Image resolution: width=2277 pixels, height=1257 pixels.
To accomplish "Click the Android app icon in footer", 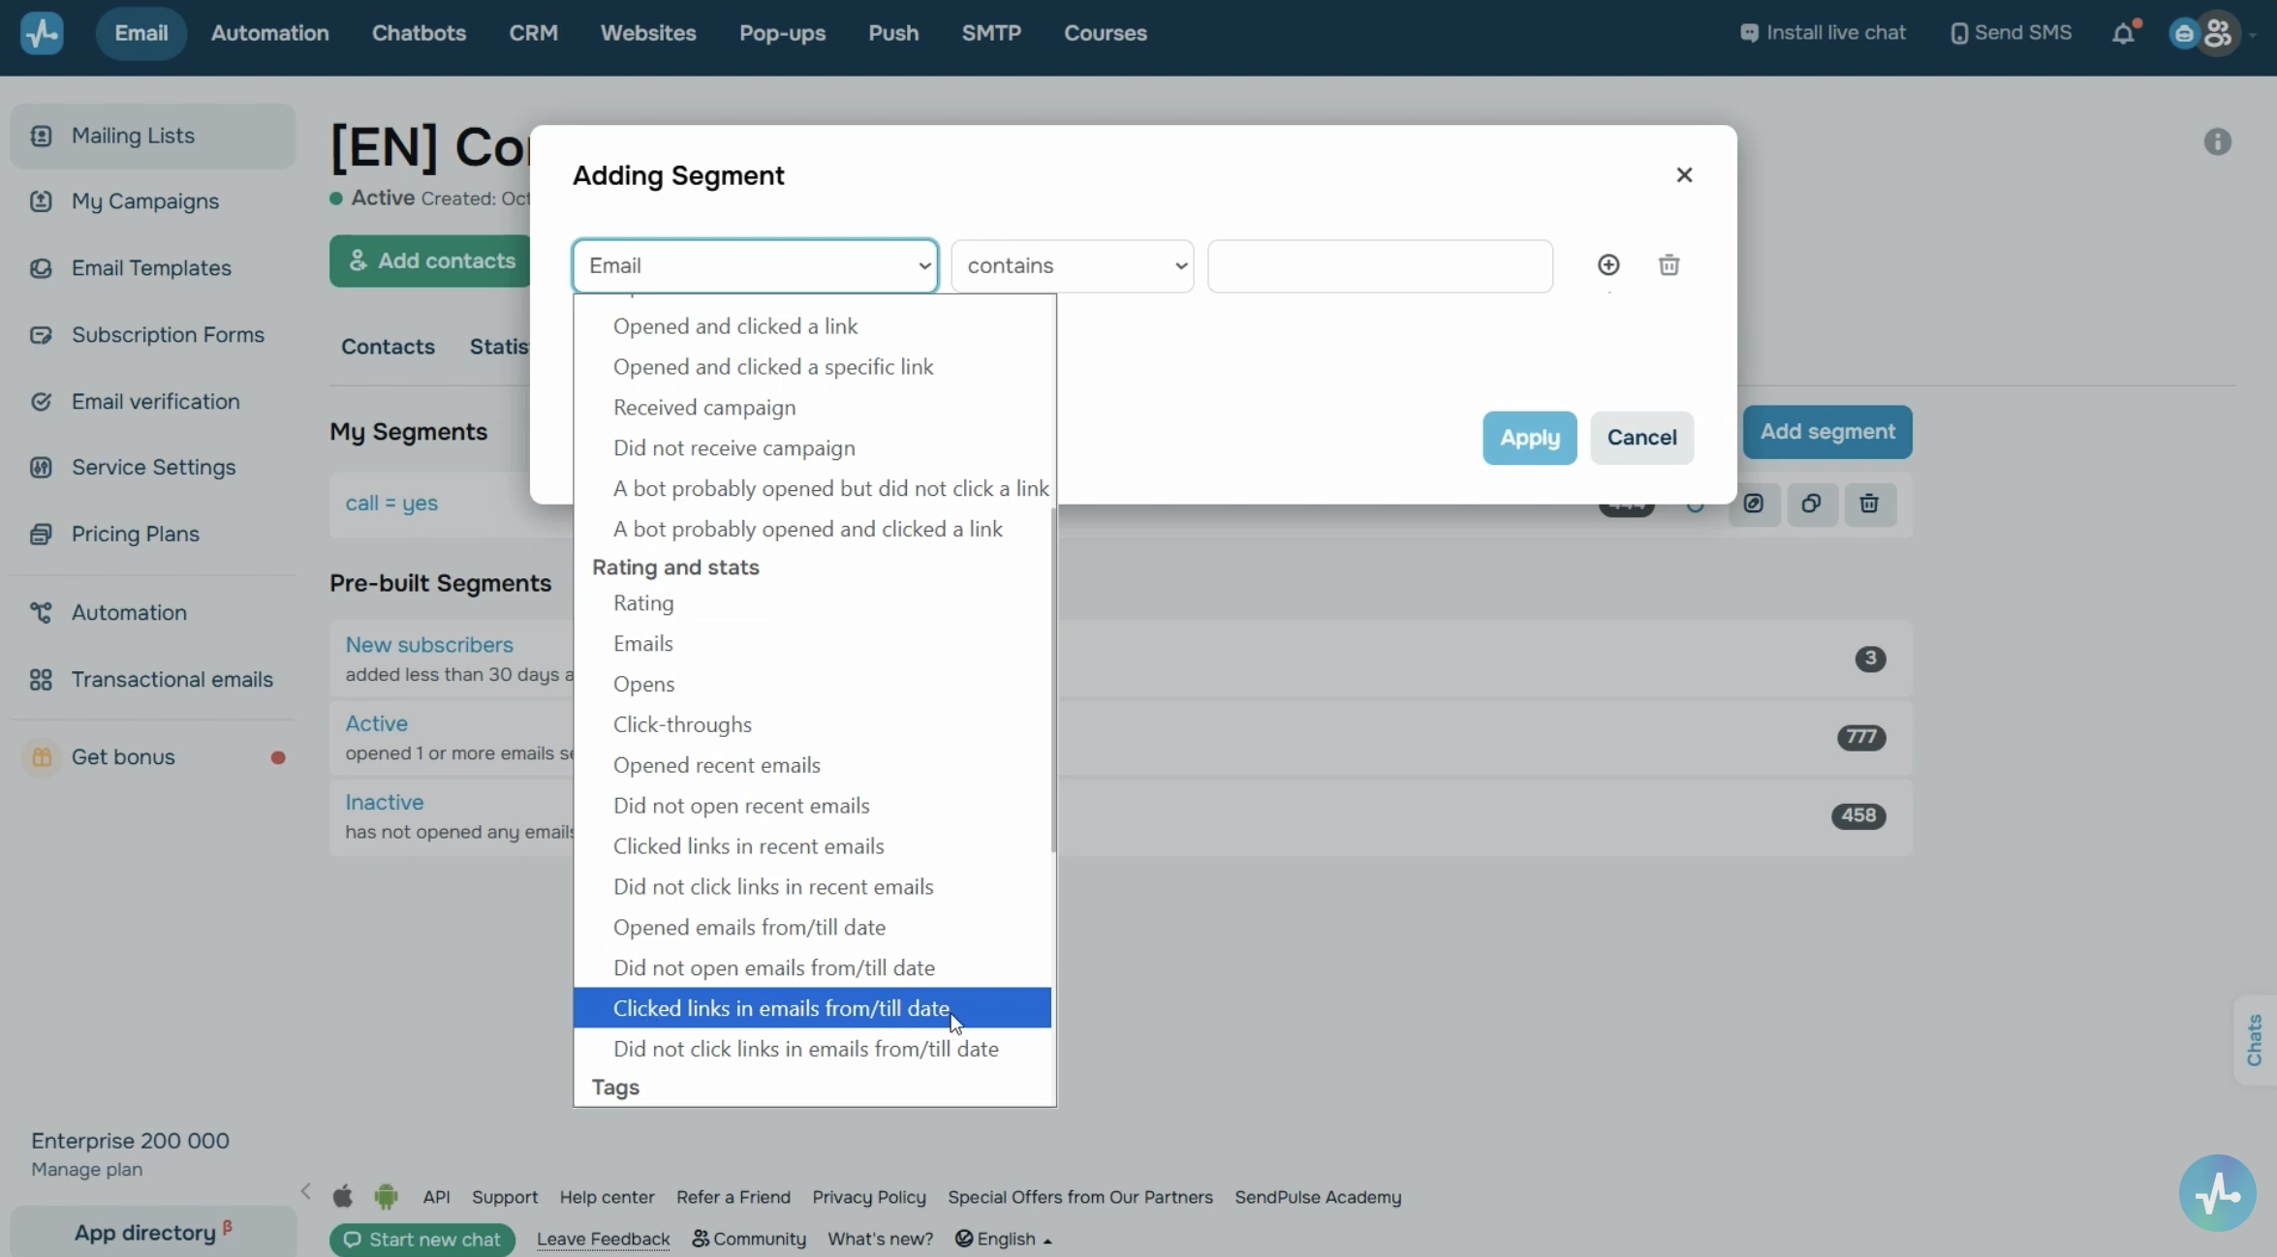I will coord(386,1197).
